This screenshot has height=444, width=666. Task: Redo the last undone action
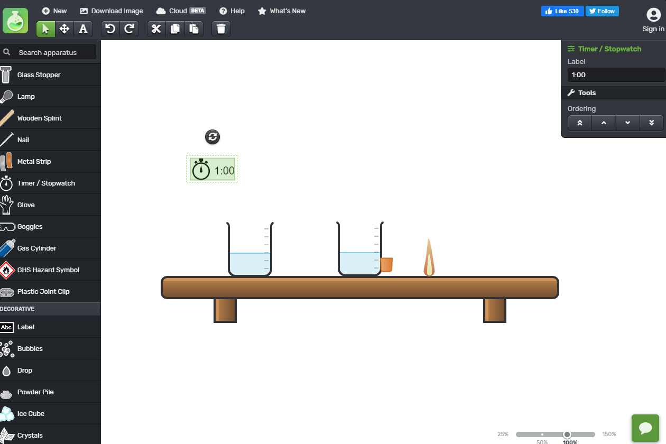pyautogui.click(x=129, y=29)
